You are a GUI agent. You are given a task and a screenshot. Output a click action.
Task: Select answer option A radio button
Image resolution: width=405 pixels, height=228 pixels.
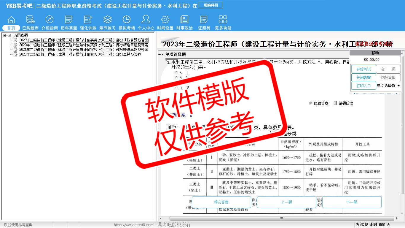tap(176, 73)
